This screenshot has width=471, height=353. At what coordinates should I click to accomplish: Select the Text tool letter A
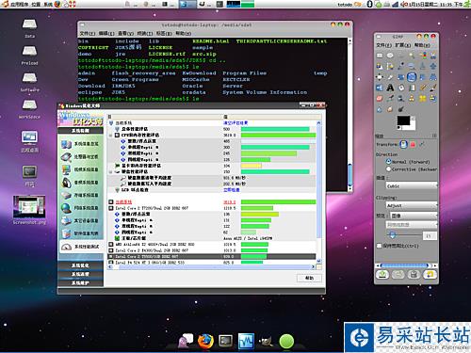point(390,88)
